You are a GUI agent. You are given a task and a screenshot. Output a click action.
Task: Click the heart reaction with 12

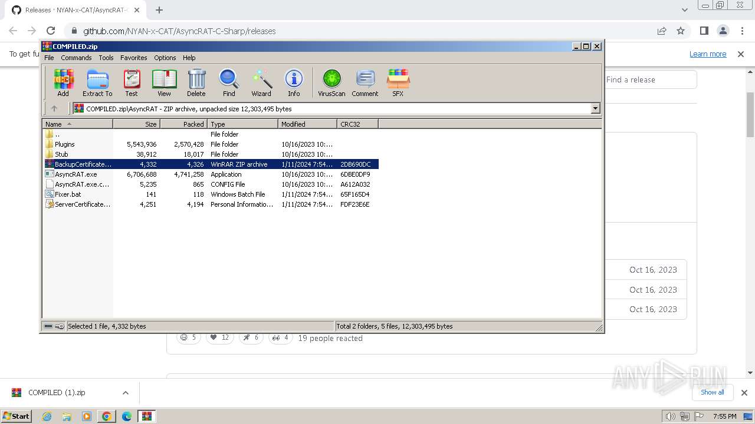click(219, 337)
